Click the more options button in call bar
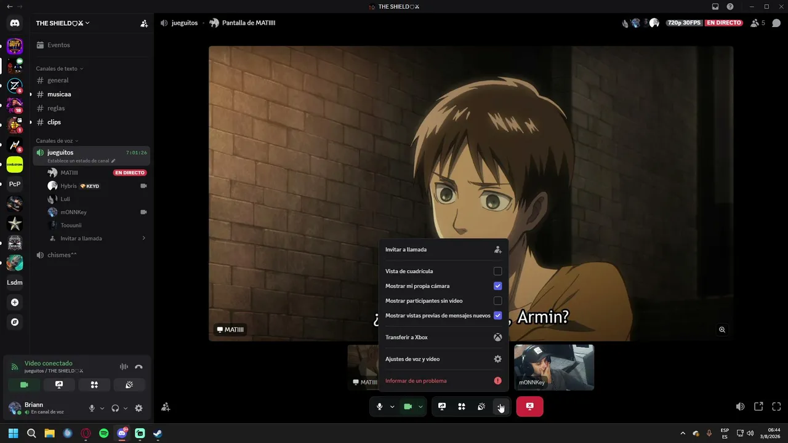Viewport: 788px width, 443px height. click(501, 406)
